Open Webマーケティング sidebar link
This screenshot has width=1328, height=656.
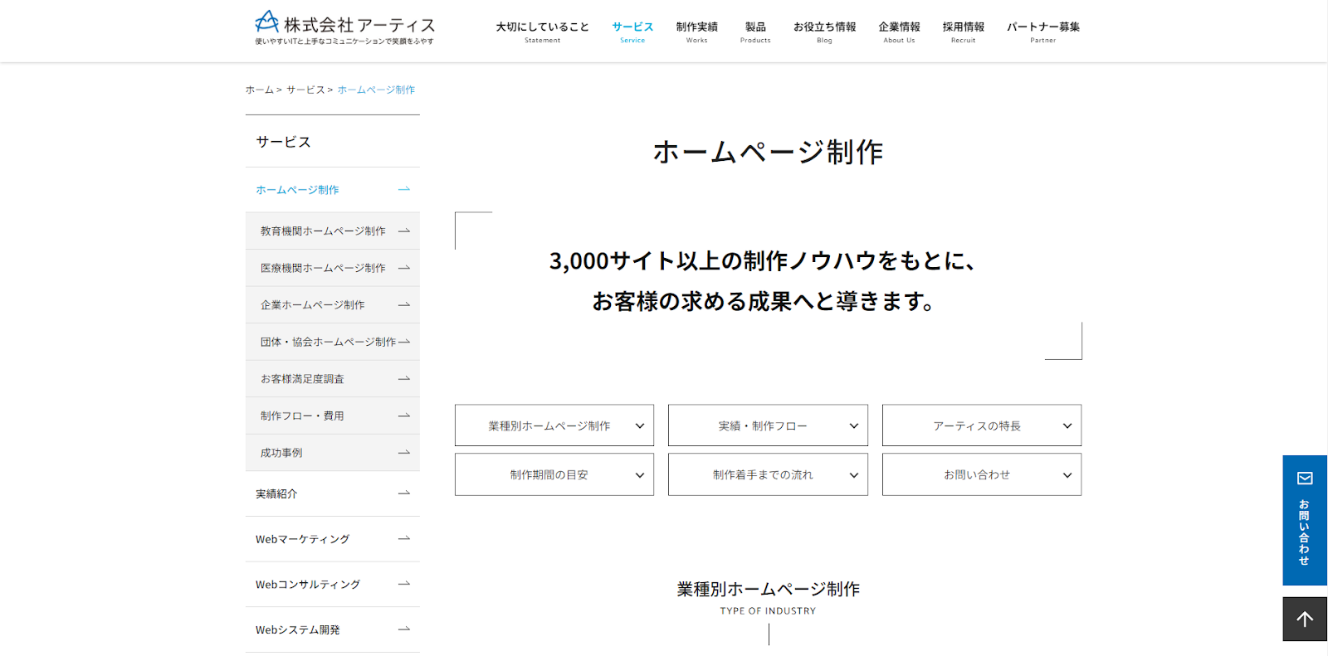(x=333, y=539)
